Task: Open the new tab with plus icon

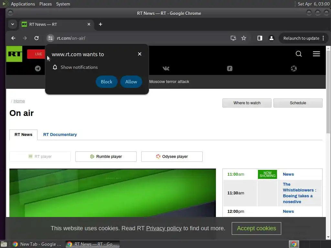Action: 101,24
